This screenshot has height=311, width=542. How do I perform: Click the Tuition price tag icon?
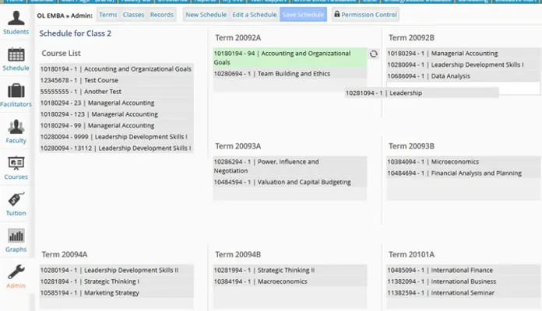tap(16, 200)
